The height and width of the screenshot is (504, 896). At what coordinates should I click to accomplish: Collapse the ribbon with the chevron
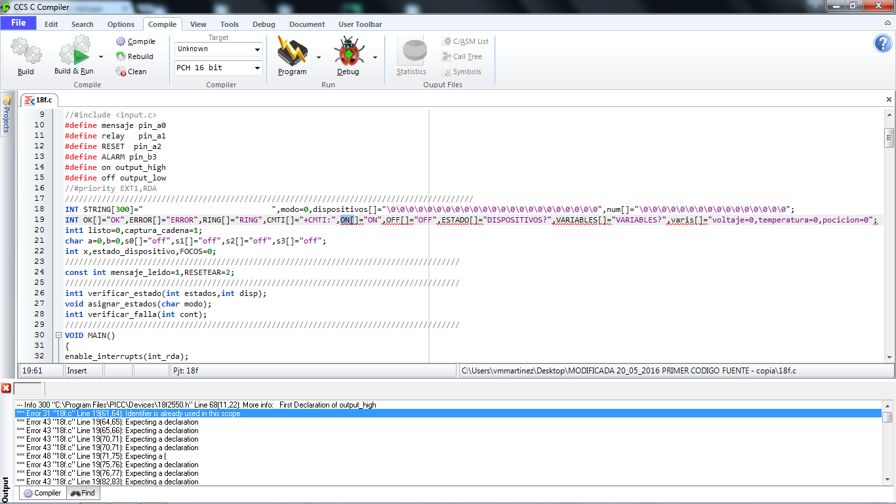[887, 23]
